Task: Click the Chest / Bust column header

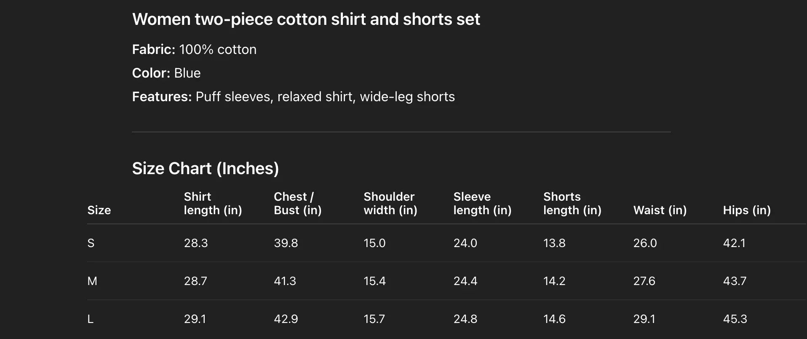Action: 297,203
